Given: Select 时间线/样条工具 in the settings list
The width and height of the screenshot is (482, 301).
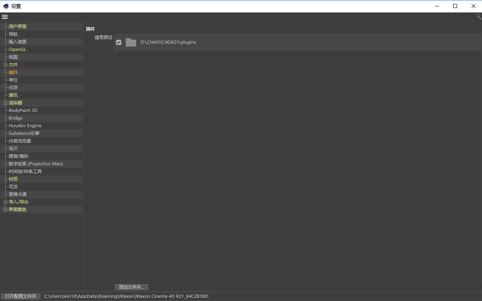Looking at the screenshot, I should (25, 171).
